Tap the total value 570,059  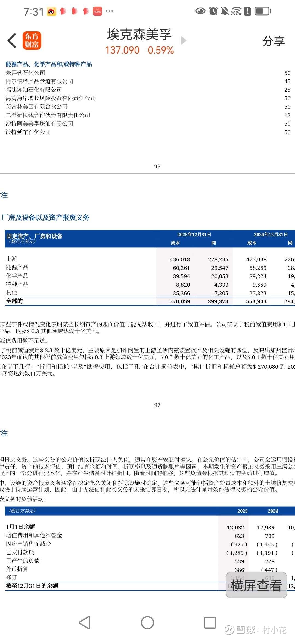[180, 301]
